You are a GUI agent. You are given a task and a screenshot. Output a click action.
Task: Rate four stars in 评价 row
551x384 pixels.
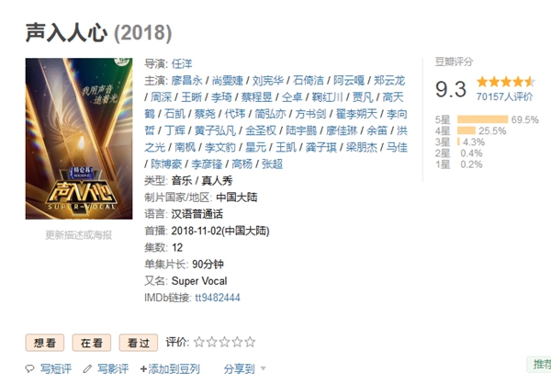click(x=237, y=342)
